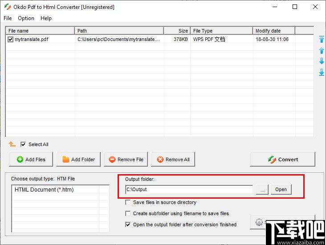Start conversion with the Convert button
Screen dimensions: 326x245
(x=282, y=159)
